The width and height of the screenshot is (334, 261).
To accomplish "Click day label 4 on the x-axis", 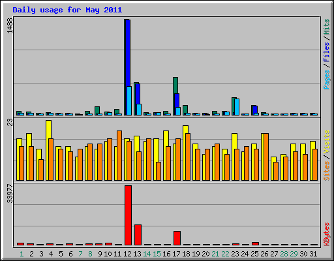I will click(x=51, y=254).
